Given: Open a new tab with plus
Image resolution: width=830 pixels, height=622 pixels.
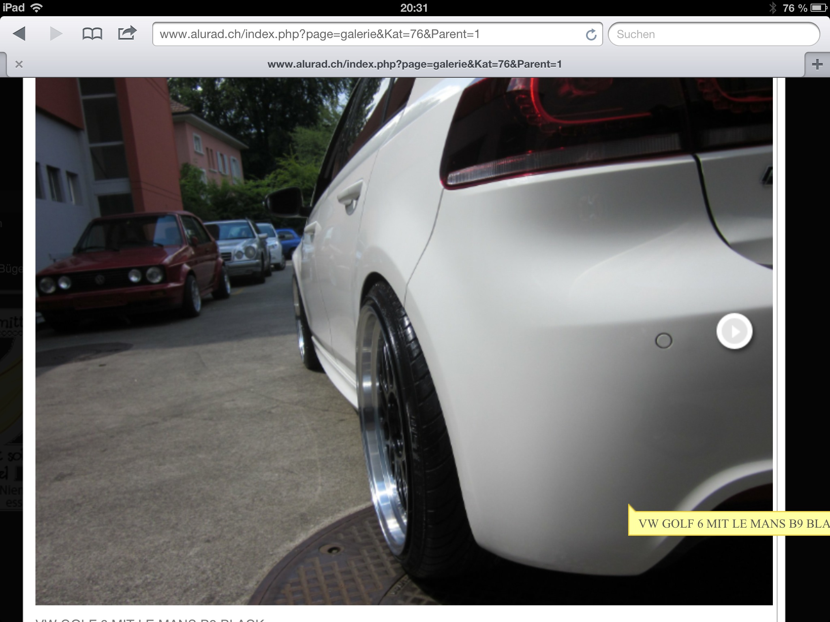Looking at the screenshot, I should 817,64.
